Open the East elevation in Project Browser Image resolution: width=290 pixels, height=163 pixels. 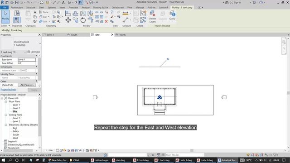(15, 128)
